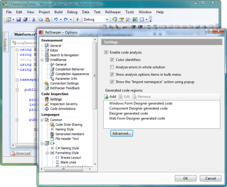
Task: Collapse the C# tree node
Action: 42,144
